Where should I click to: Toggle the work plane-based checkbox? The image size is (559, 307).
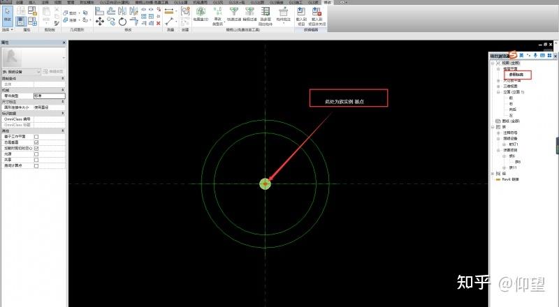click(36, 136)
